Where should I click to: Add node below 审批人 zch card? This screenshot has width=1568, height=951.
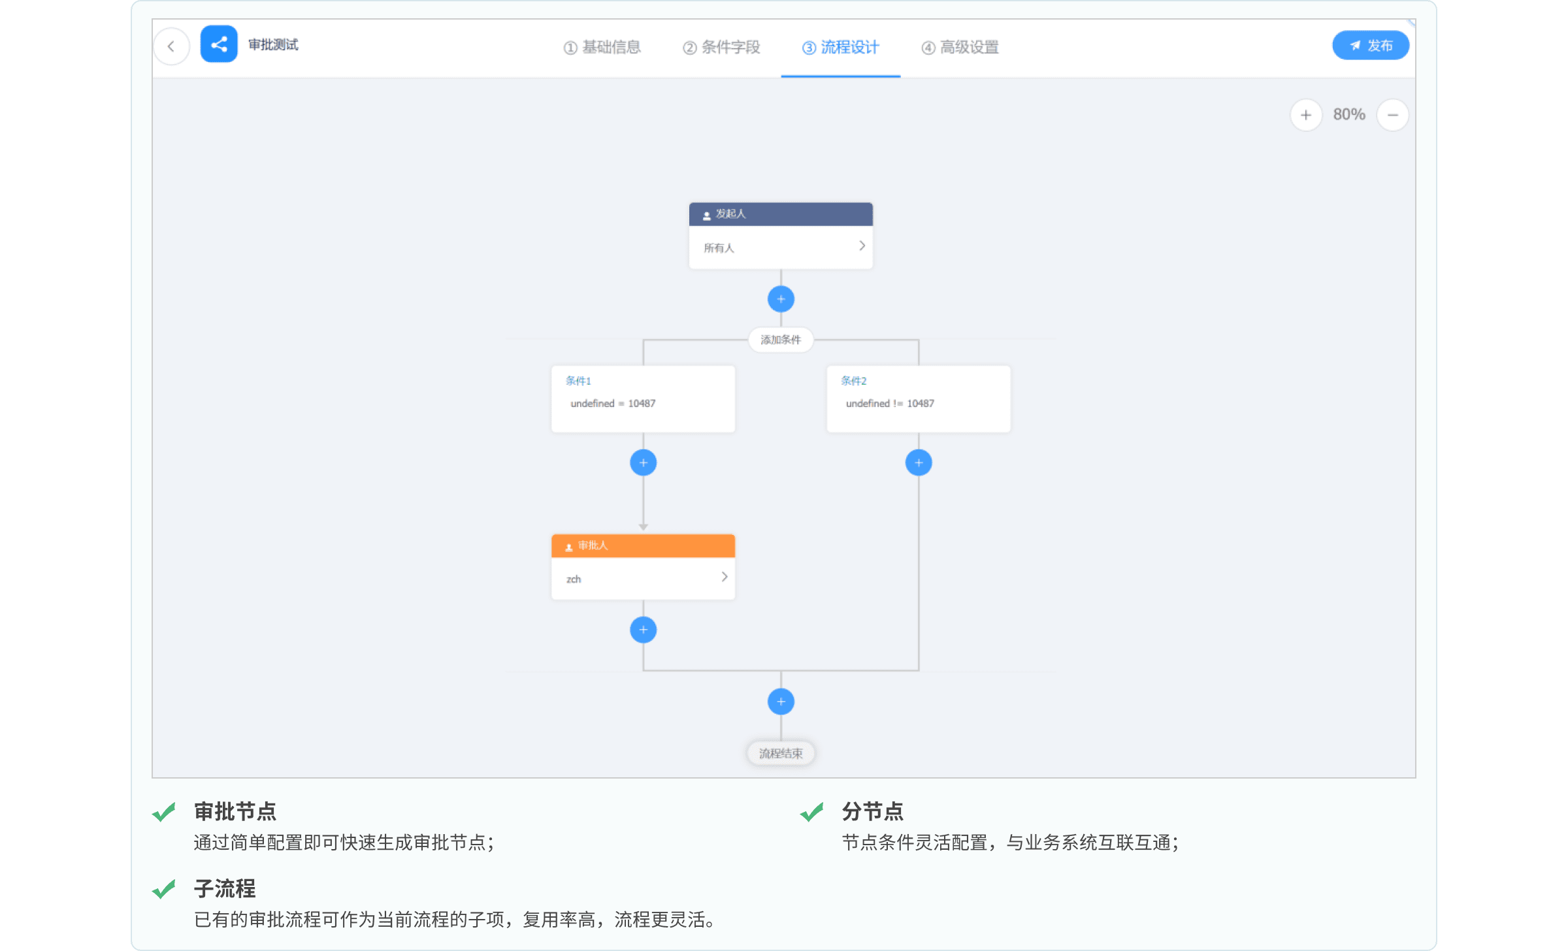tap(643, 630)
